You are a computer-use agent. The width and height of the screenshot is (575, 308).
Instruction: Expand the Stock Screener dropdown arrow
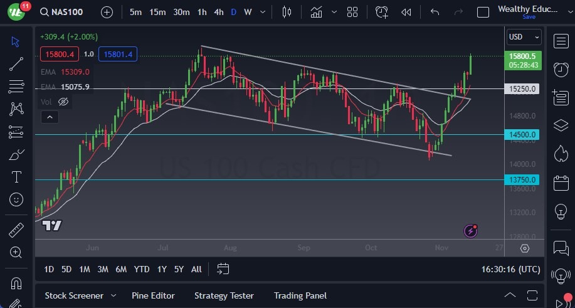113,295
